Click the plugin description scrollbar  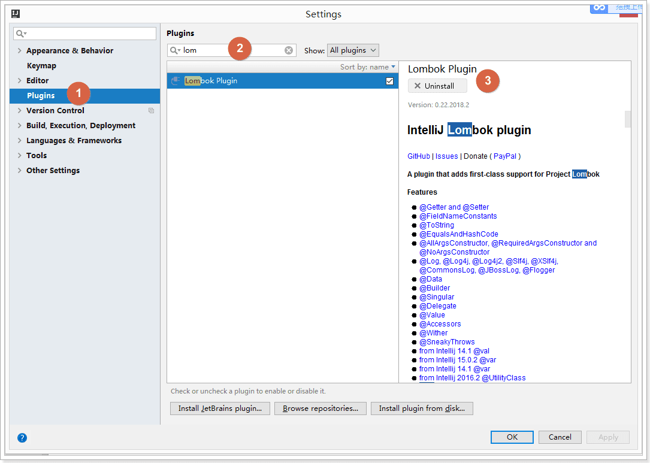628,119
